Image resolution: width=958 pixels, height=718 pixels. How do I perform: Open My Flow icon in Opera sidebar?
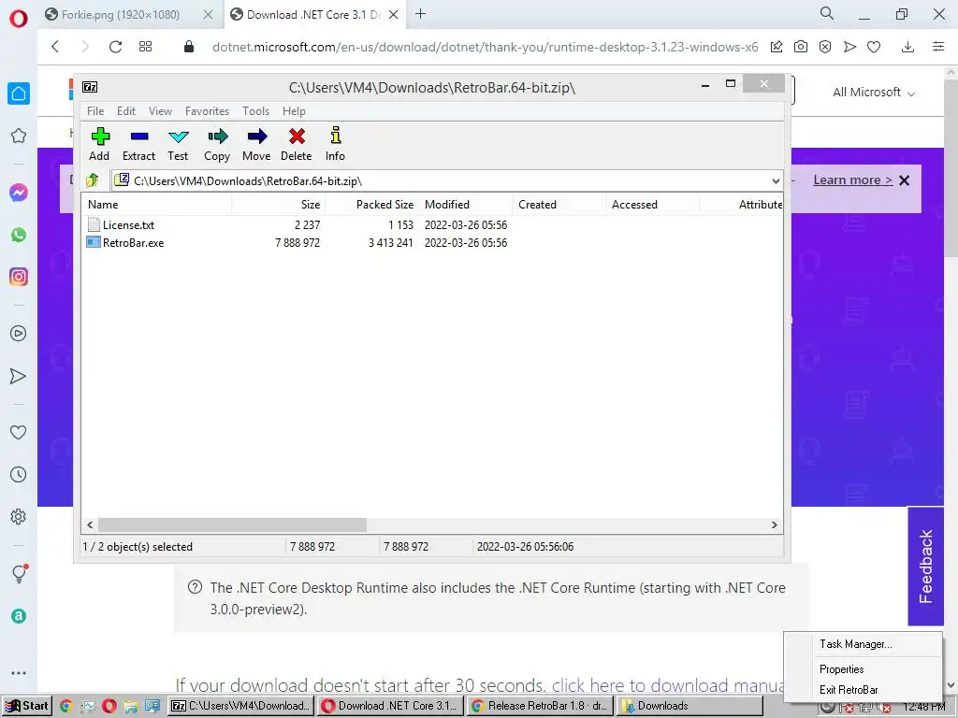pyautogui.click(x=19, y=376)
